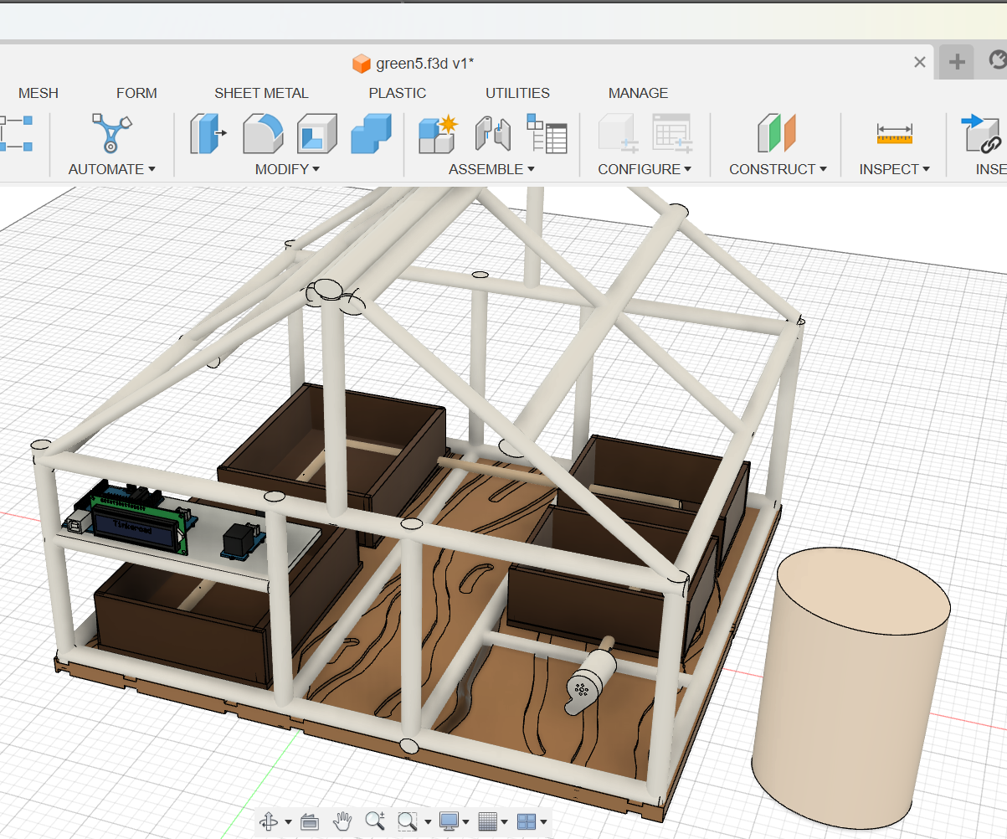Select the Shell tool in Modify
The height and width of the screenshot is (839, 1007).
316,134
